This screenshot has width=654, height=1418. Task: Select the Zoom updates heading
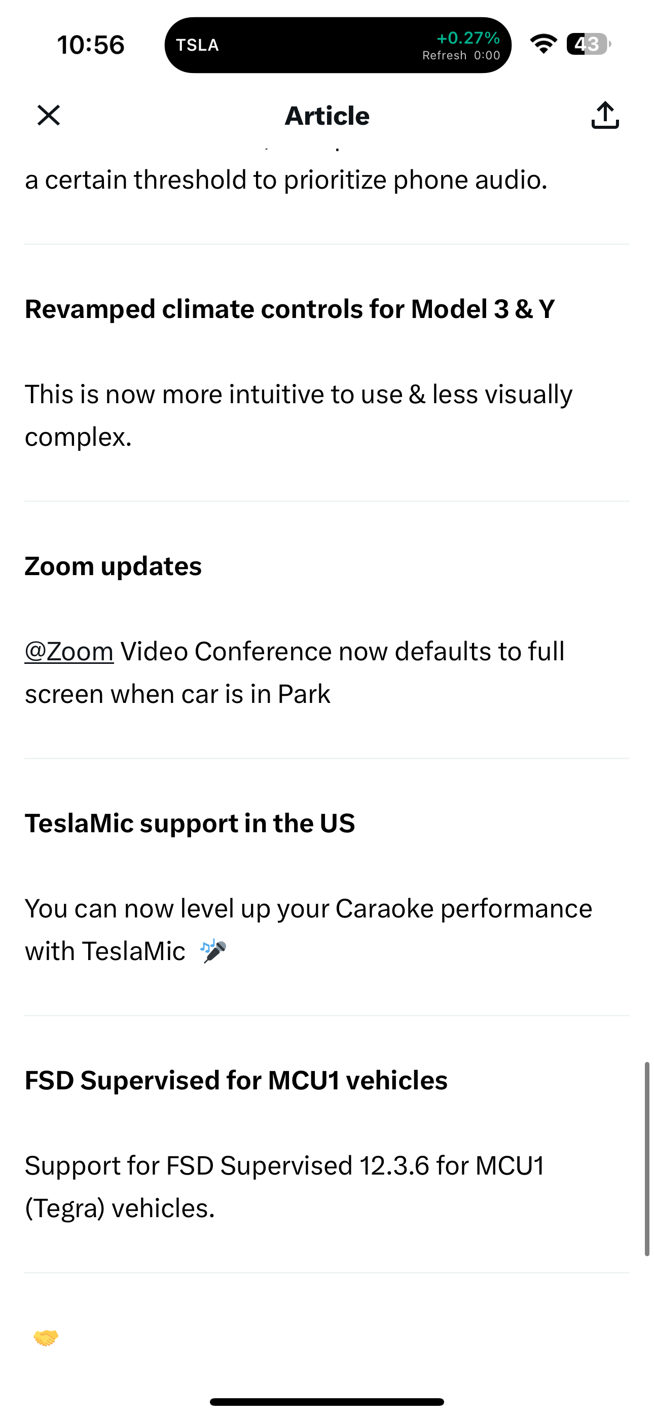pyautogui.click(x=114, y=566)
